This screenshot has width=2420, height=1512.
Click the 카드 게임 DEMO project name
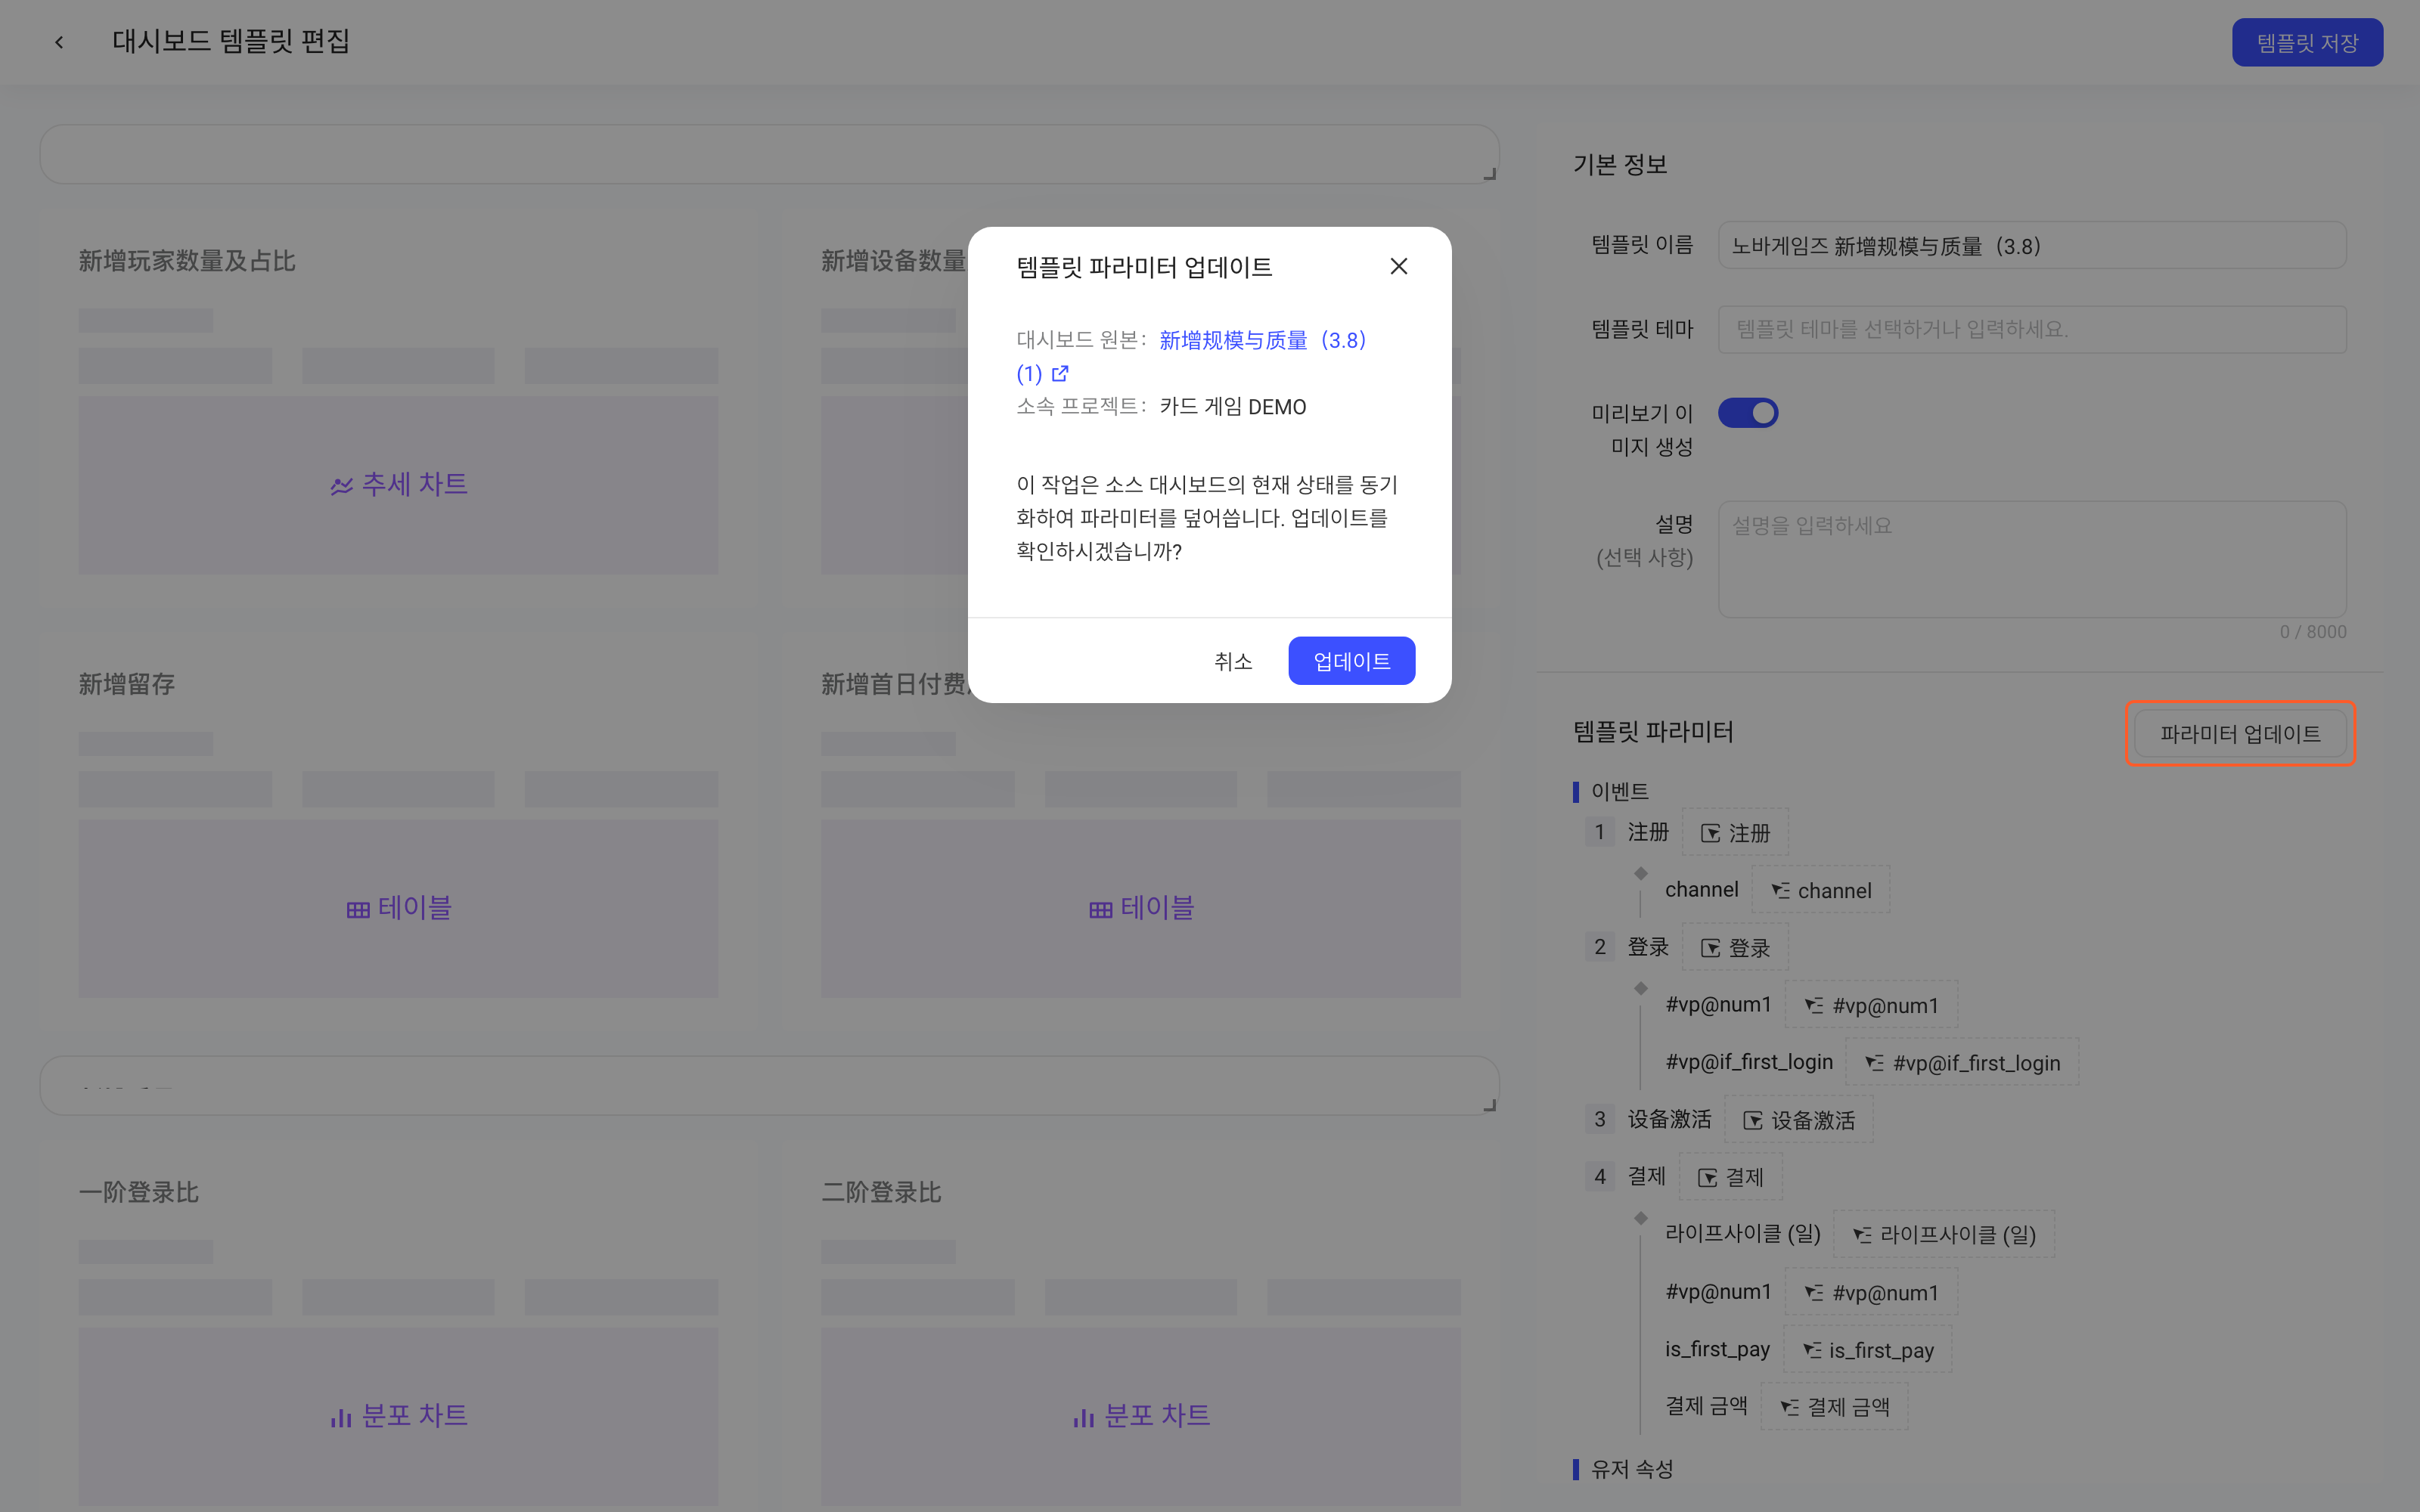click(1233, 407)
